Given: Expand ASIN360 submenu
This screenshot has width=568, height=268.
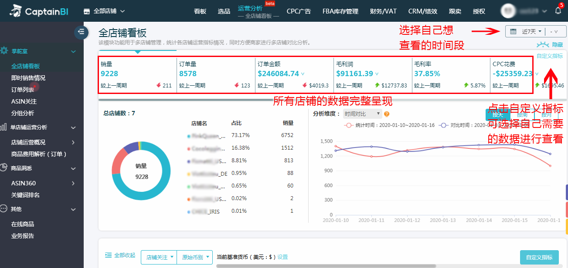Looking at the screenshot, I should tap(73, 183).
